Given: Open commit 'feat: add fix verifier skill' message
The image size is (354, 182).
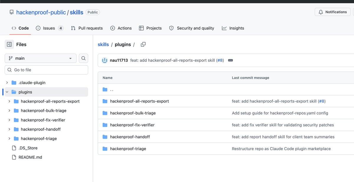Looking at the screenshot, I should (283, 125).
